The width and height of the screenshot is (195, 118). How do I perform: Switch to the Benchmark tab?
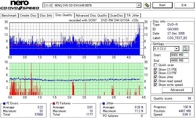pos(9,16)
